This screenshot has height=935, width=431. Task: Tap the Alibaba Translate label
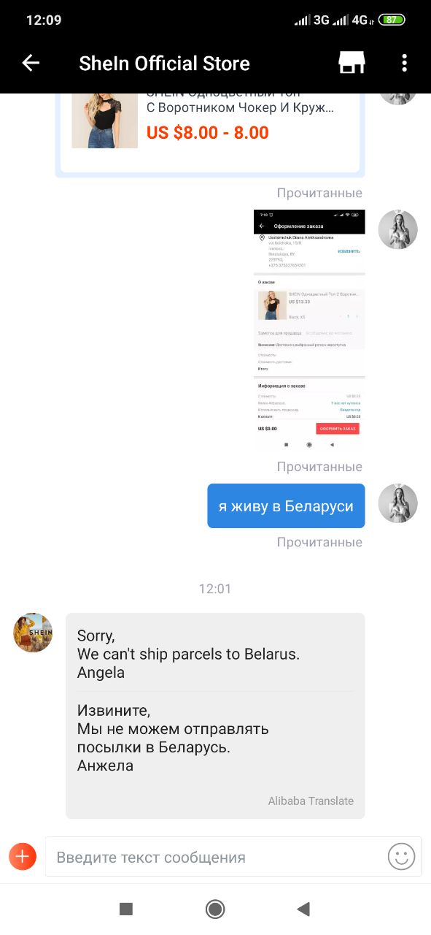tap(311, 801)
